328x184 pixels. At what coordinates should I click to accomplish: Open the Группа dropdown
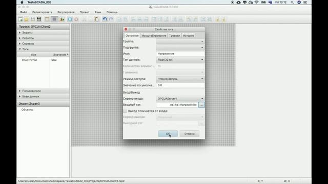(180, 41)
